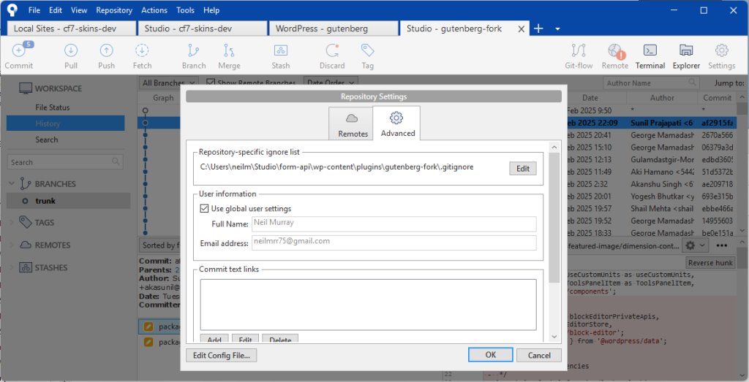Uncheck Use global user settings

205,209
